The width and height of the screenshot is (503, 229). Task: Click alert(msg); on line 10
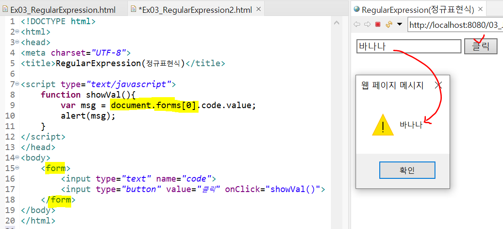(x=88, y=115)
